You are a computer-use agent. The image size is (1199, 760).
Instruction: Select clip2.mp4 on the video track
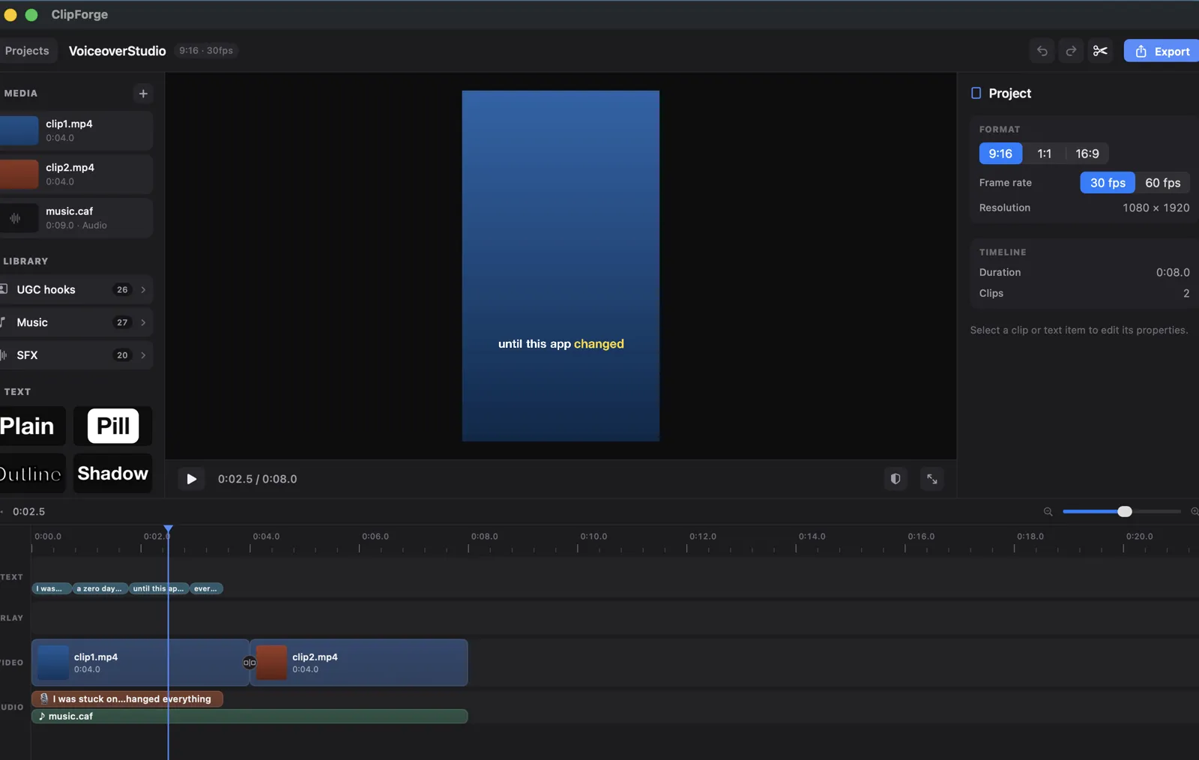359,663
